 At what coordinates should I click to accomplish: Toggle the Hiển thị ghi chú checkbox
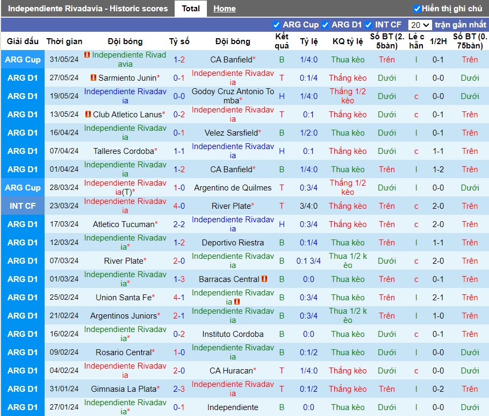point(416,9)
